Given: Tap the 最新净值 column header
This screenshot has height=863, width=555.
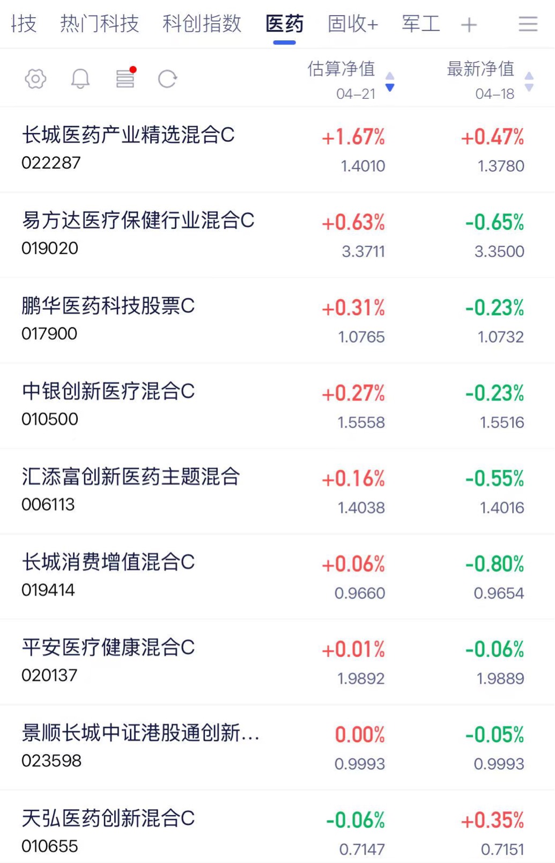Looking at the screenshot, I should pos(480,69).
